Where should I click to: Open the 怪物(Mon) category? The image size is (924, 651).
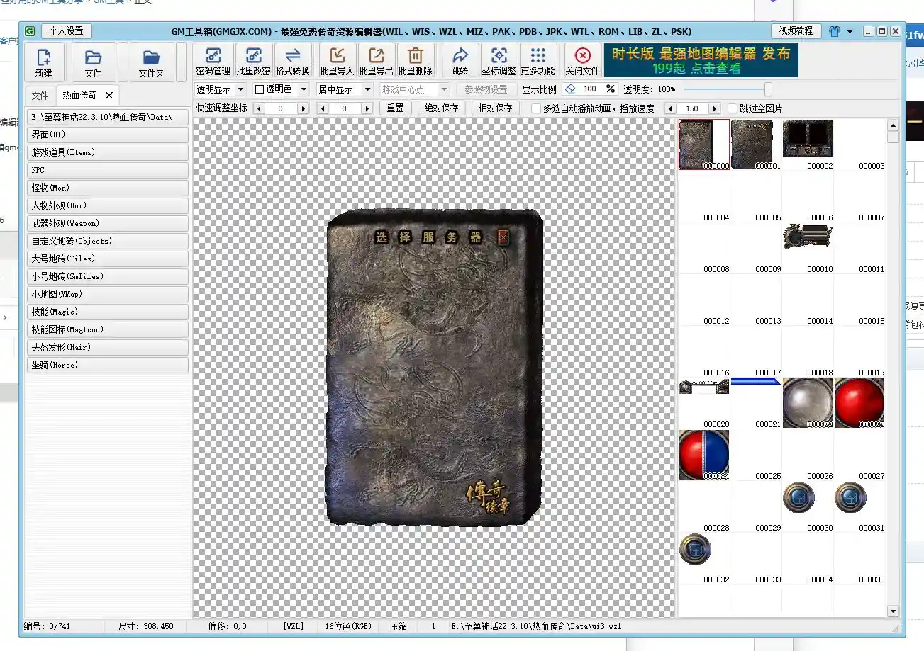click(x=107, y=188)
